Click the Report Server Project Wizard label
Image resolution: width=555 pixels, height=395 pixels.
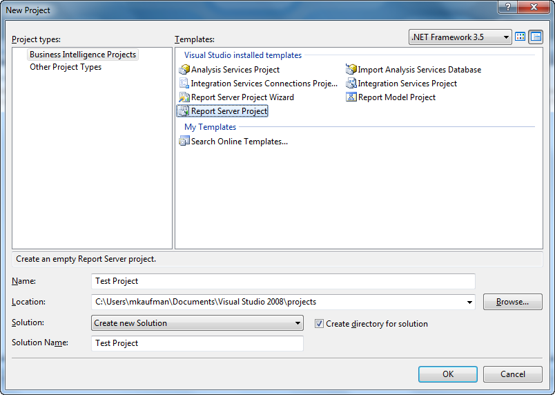[x=242, y=97]
